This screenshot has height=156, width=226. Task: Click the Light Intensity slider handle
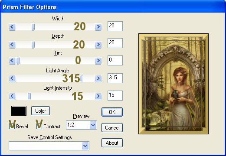pyautogui.click(x=29, y=96)
